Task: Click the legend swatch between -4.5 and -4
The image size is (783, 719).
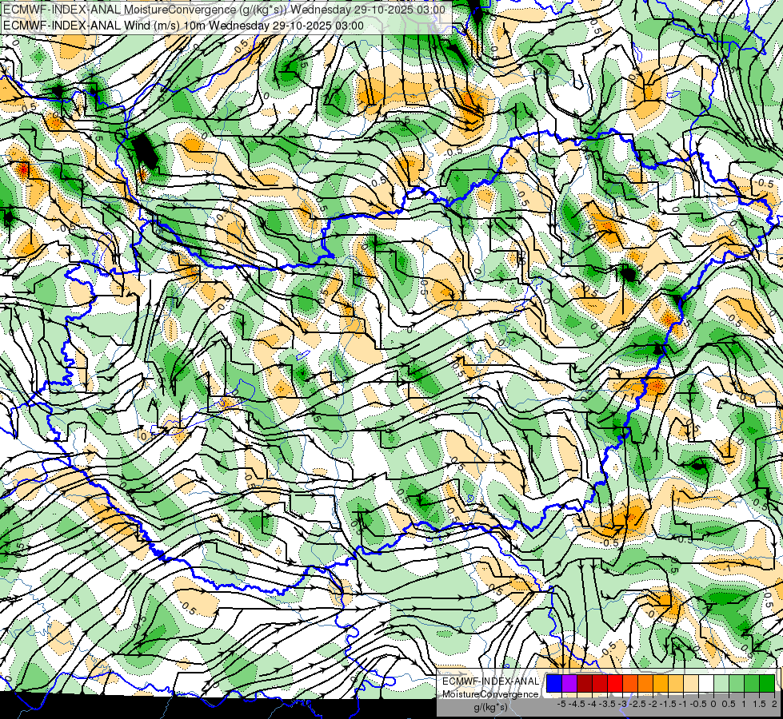Action: point(585,684)
